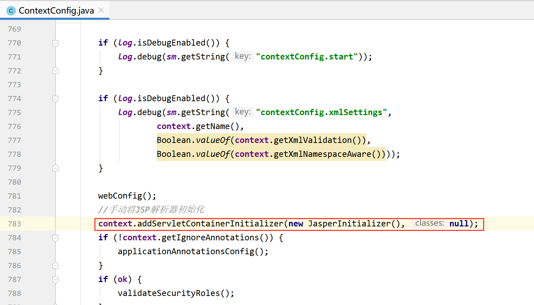534x305 pixels.
Task: Collapse the block end marker at line 779
Action: (x=55, y=168)
